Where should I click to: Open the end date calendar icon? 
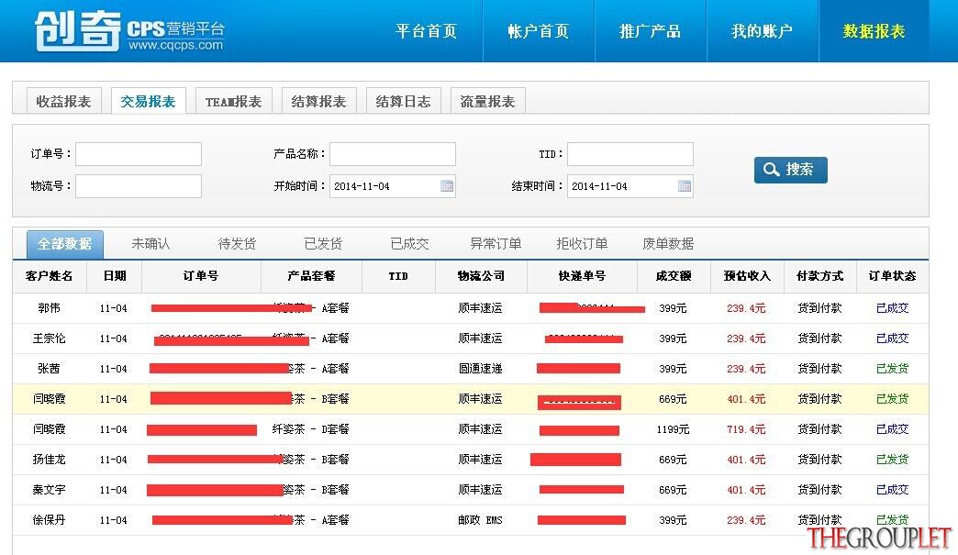(x=685, y=186)
